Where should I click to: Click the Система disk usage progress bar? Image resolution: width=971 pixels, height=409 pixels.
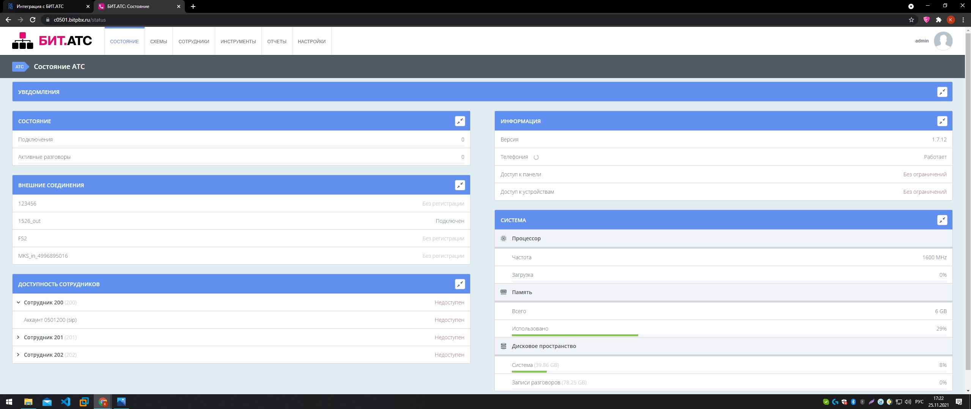click(x=729, y=371)
